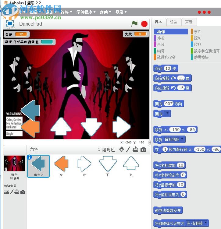
Task: Stop the project with red stop sign
Action: coord(144,24)
